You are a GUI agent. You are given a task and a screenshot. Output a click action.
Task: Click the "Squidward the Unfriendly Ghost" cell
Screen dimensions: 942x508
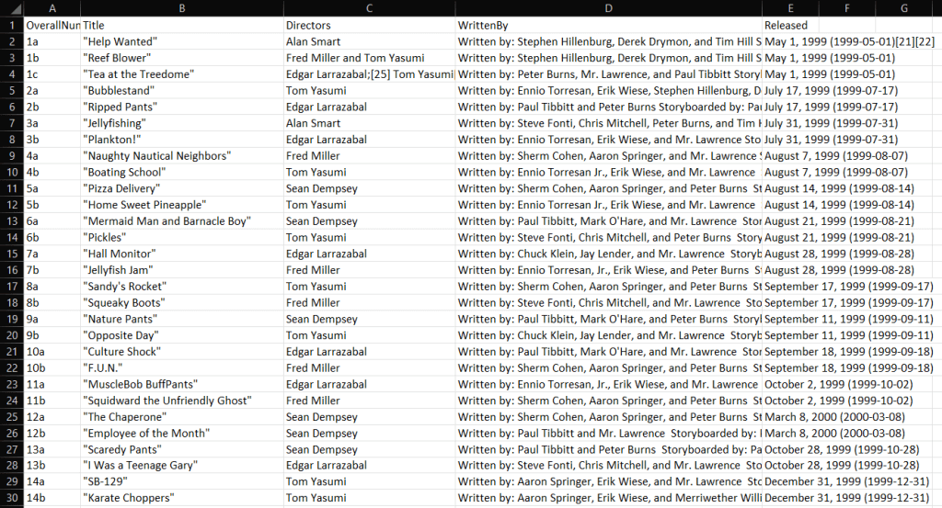[182, 401]
